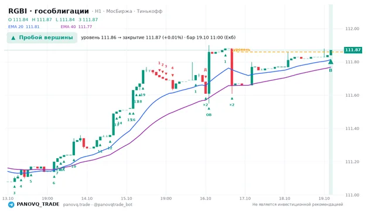Screen dimensions: 375x211
Task: Click the 'H1 · МосБиржа · Тинькофф' subtitle
Action: tap(129, 11)
